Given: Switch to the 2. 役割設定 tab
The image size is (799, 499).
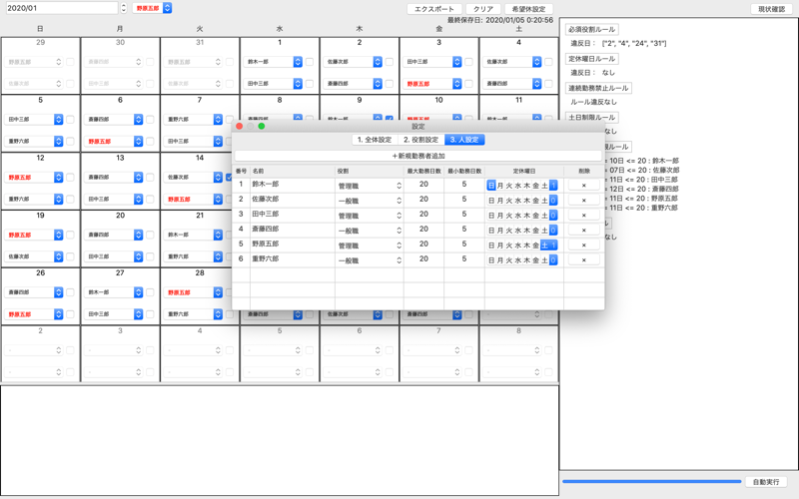Looking at the screenshot, I should click(420, 140).
